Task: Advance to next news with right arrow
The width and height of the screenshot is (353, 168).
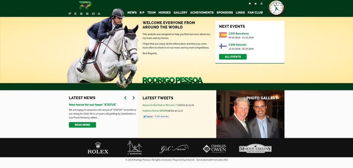Action: pos(133,98)
